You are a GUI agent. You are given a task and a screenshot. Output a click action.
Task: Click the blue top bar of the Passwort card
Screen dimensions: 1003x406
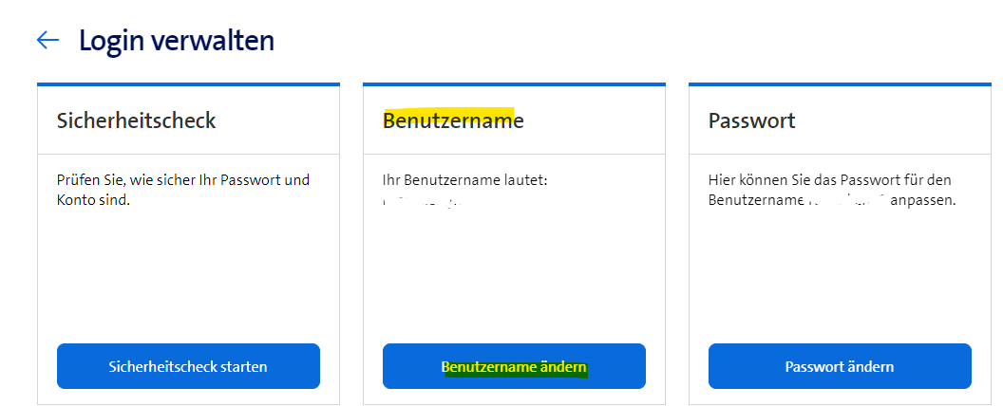coord(840,84)
